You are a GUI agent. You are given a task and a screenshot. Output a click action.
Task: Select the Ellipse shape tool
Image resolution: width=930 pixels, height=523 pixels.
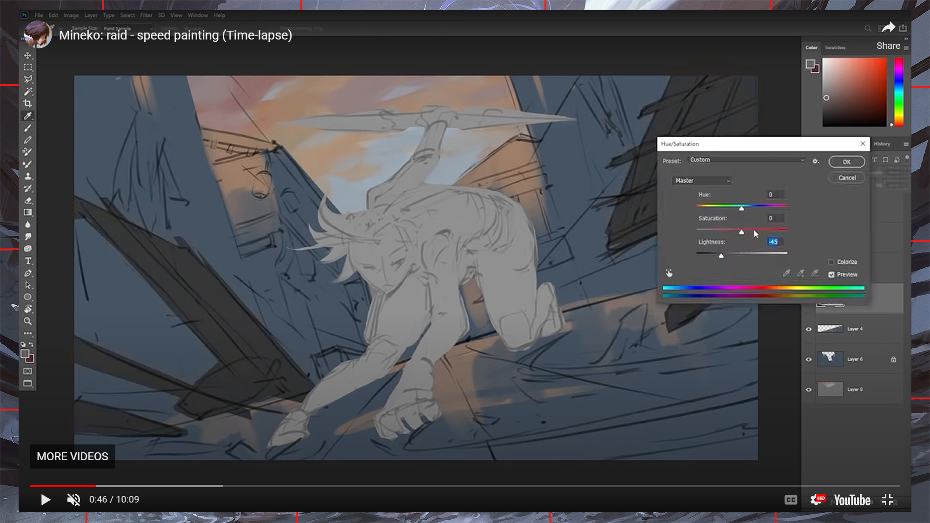click(x=28, y=297)
